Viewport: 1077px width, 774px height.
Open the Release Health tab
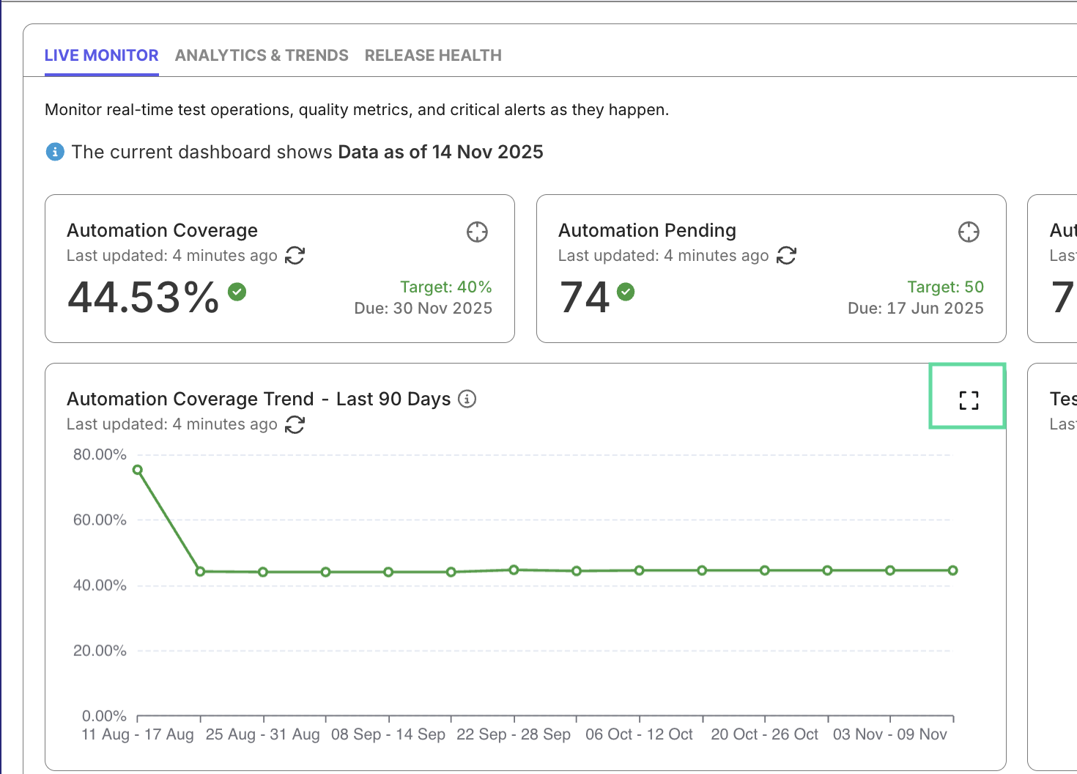point(433,55)
